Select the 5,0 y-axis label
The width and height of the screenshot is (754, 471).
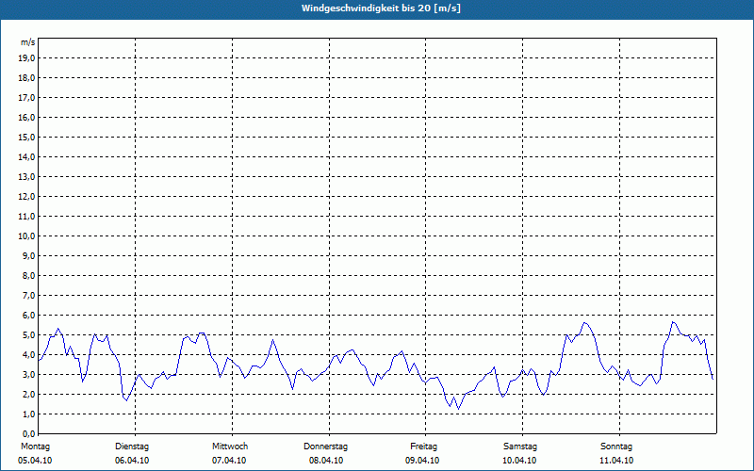tap(28, 335)
